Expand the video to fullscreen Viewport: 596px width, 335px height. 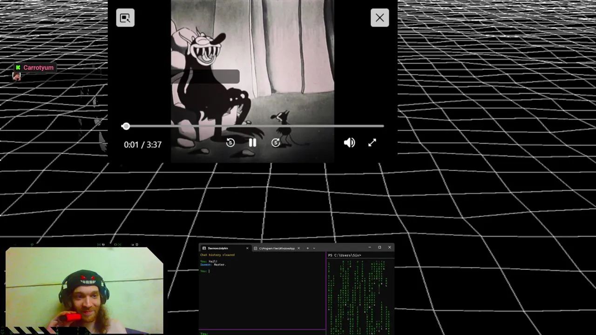coord(372,143)
